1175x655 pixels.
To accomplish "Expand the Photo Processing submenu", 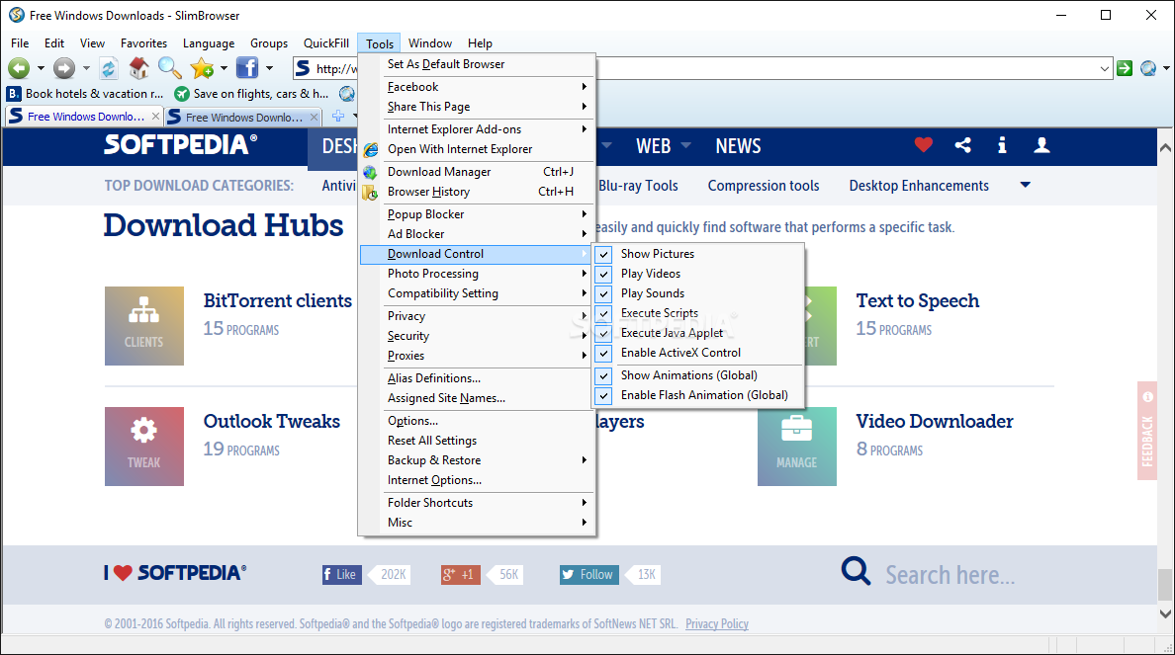I will [478, 274].
